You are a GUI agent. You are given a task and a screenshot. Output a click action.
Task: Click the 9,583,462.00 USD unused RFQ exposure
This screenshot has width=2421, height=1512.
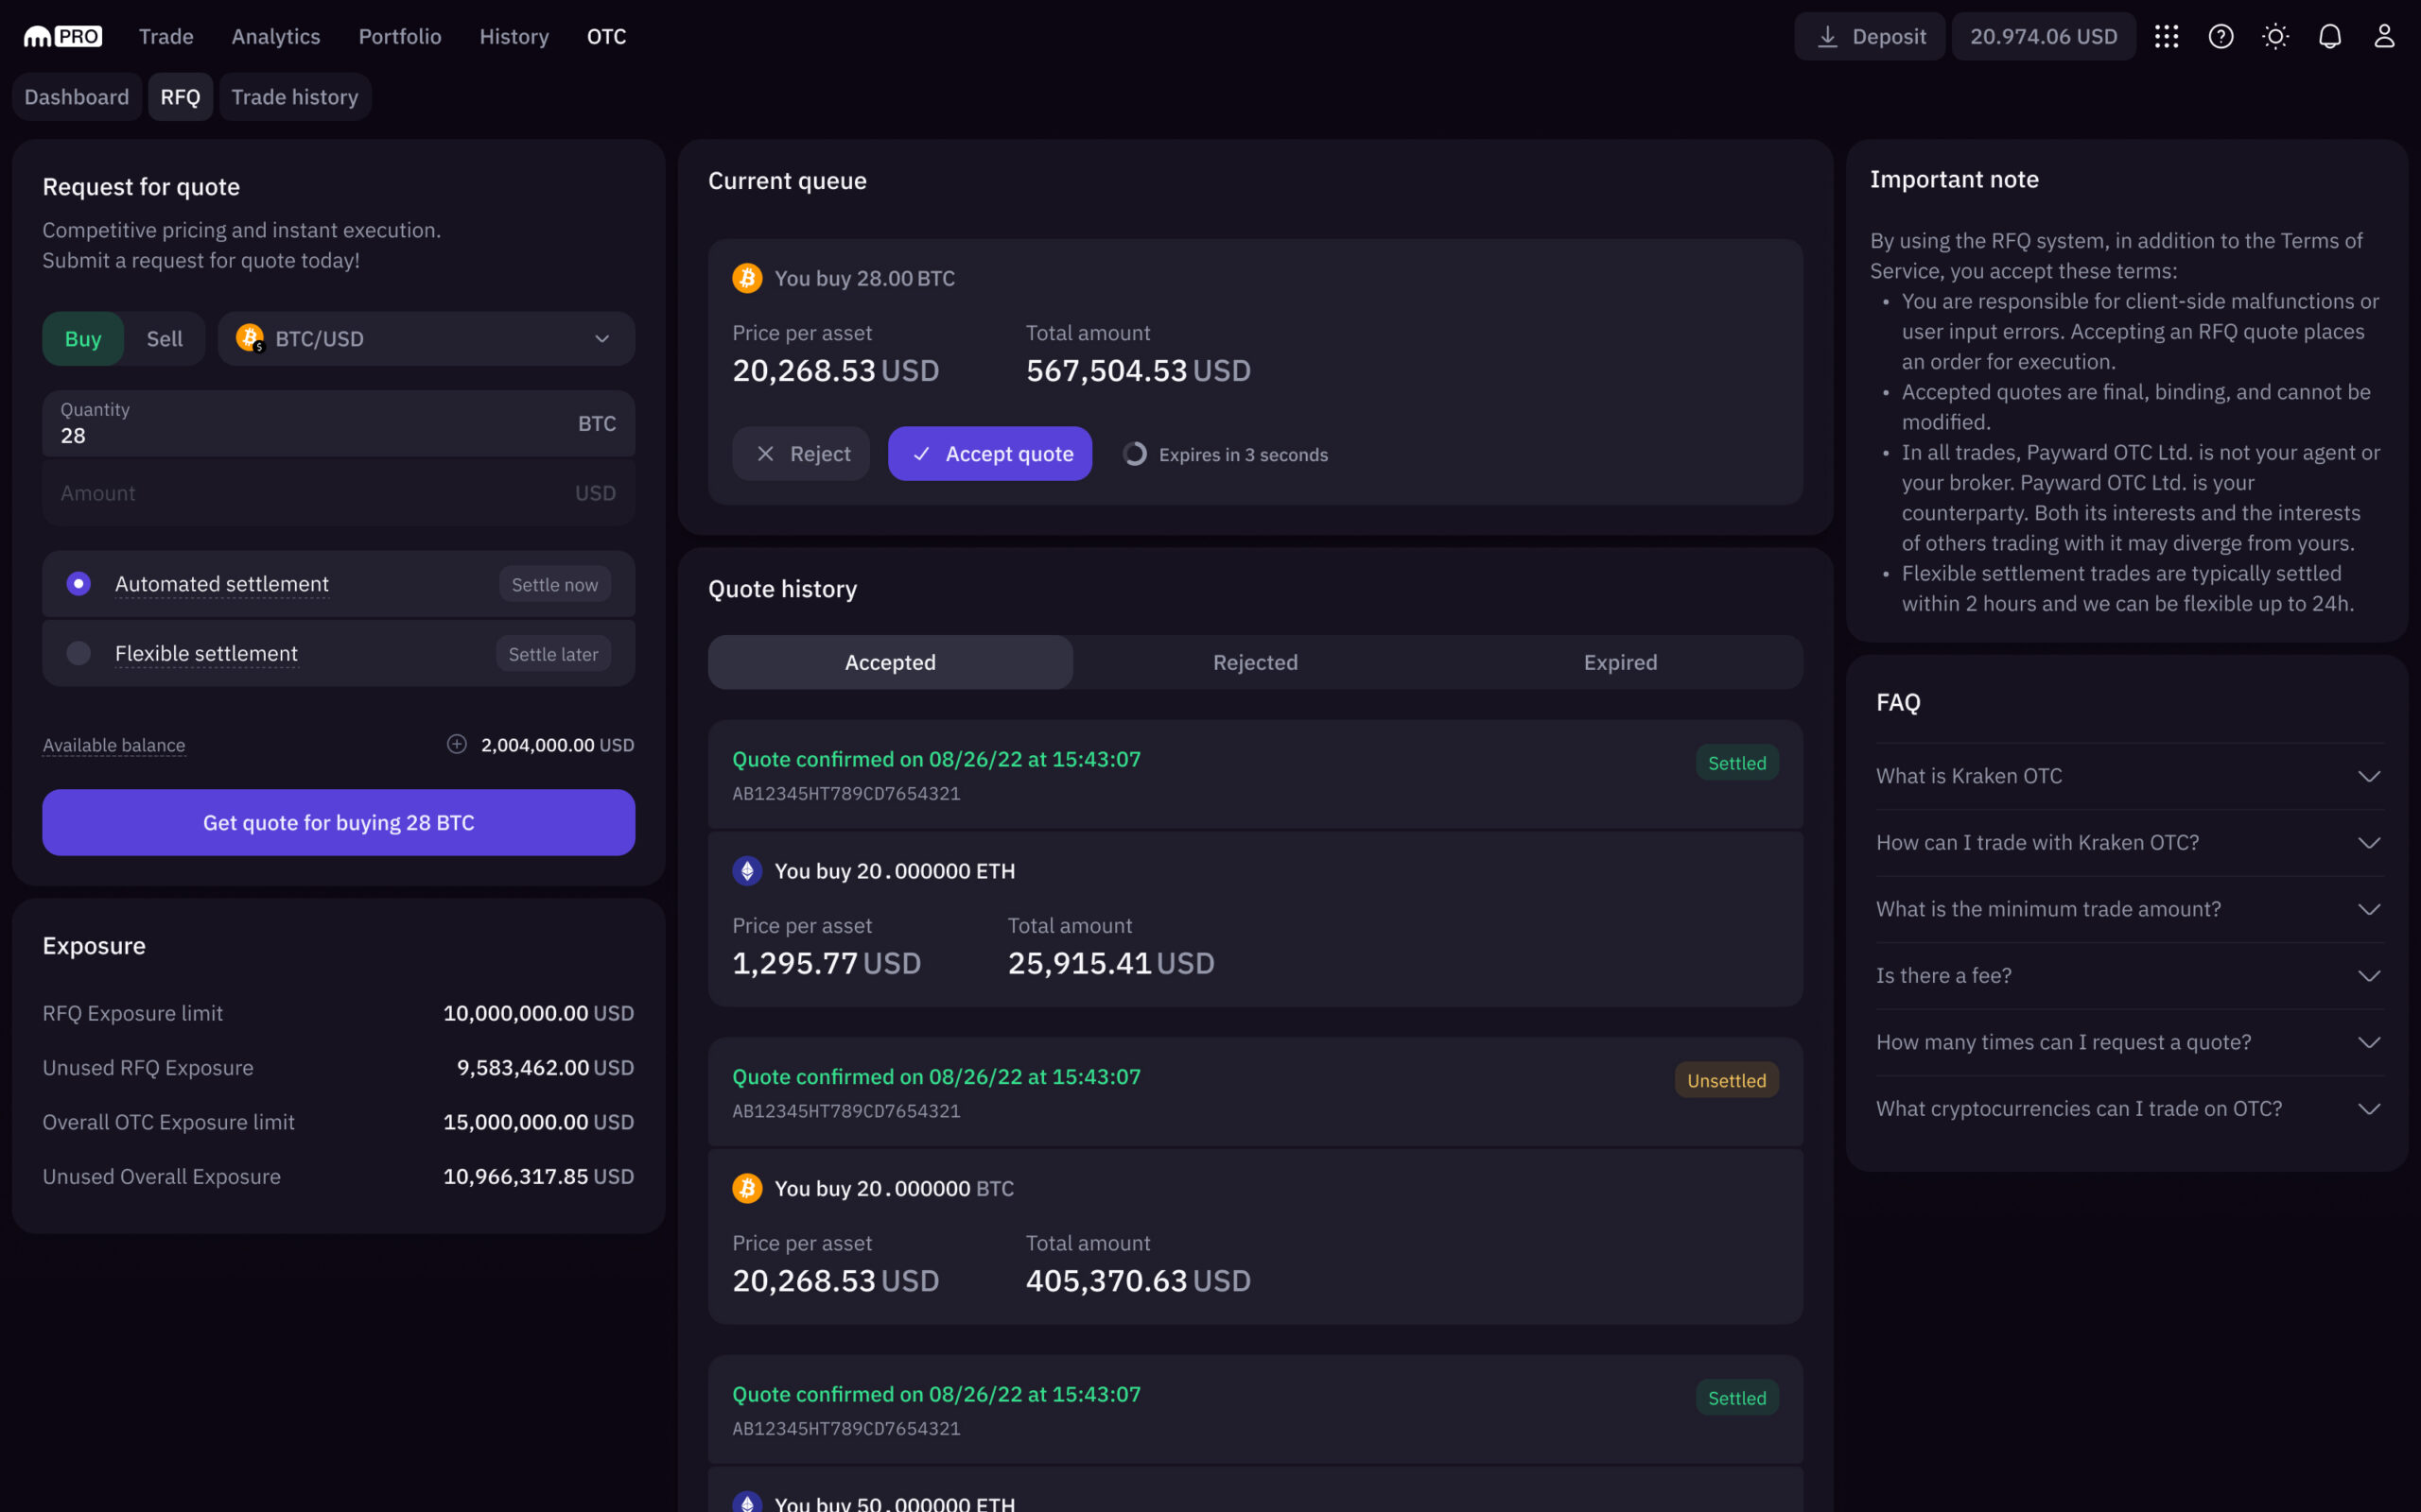[546, 1068]
